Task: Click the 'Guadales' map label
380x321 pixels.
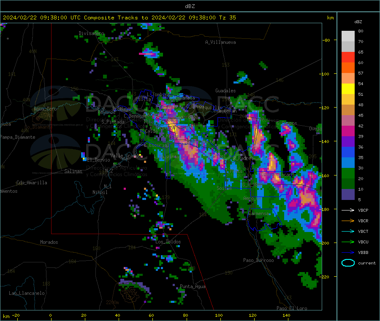Action: (225, 91)
